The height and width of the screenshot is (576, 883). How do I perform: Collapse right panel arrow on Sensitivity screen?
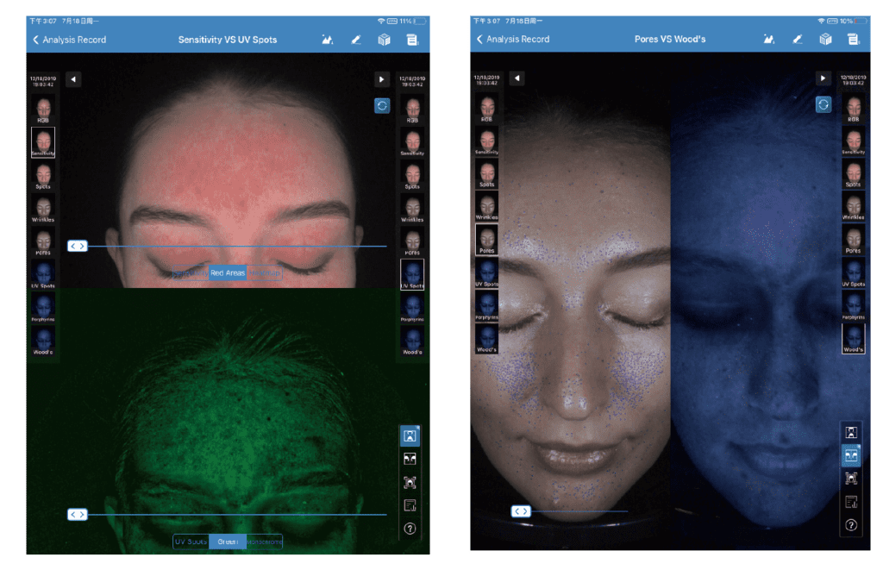tap(381, 79)
